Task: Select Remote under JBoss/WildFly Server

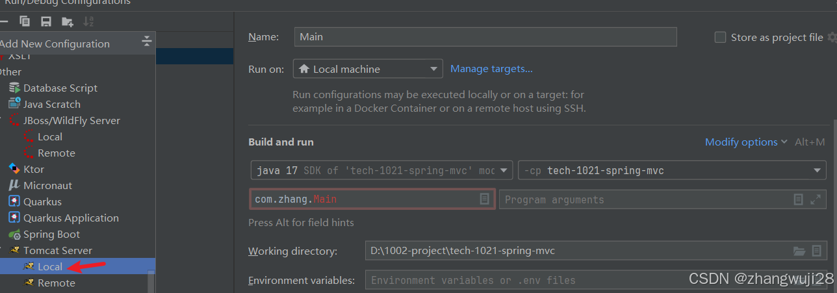Action: (x=56, y=153)
